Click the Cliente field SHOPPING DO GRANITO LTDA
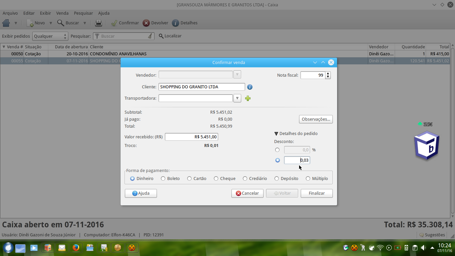The image size is (455, 256). point(202,87)
